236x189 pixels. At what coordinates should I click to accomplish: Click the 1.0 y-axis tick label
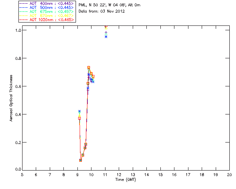pyautogui.click(x=18, y=30)
